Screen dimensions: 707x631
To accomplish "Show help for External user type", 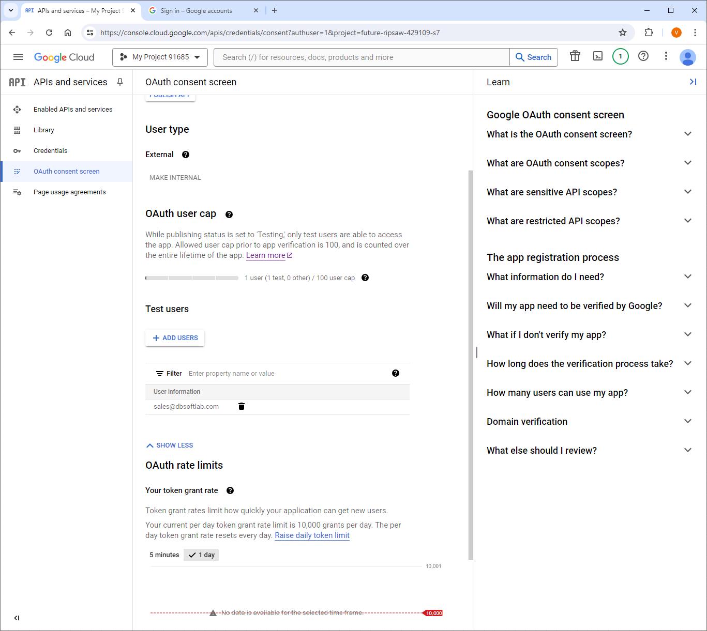I will [186, 155].
